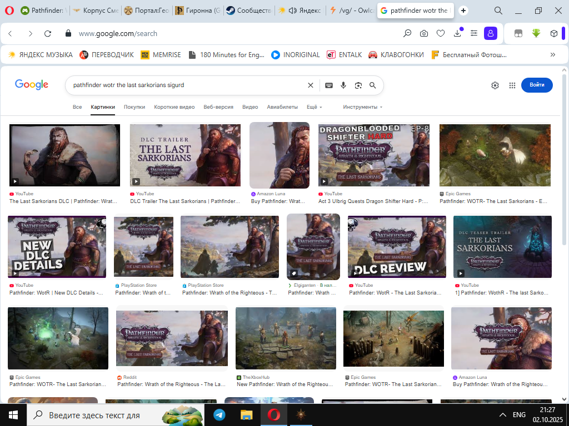Open the INORIGINAL bookmark
Image resolution: width=569 pixels, height=426 pixels.
[x=296, y=55]
